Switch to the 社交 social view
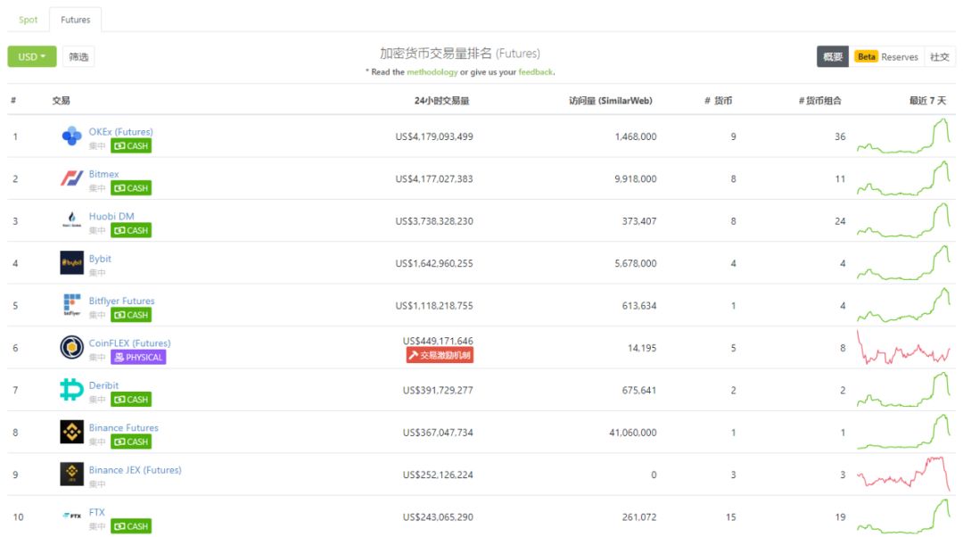Image resolution: width=963 pixels, height=537 pixels. point(940,57)
